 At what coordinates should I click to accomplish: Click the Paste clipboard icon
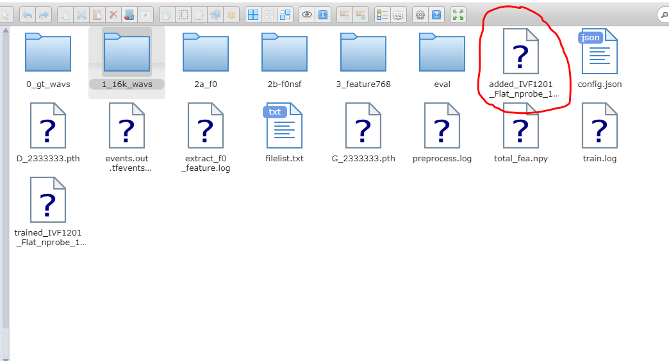pyautogui.click(x=97, y=15)
